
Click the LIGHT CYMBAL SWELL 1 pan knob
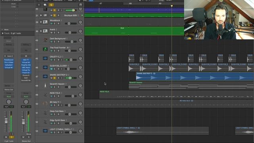(x=81, y=131)
